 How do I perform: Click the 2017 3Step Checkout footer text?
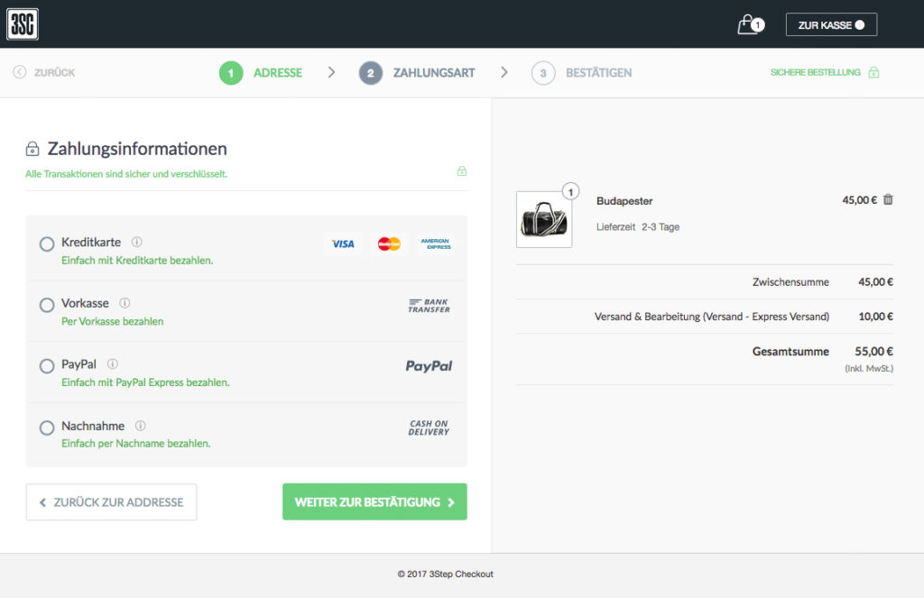[446, 574]
